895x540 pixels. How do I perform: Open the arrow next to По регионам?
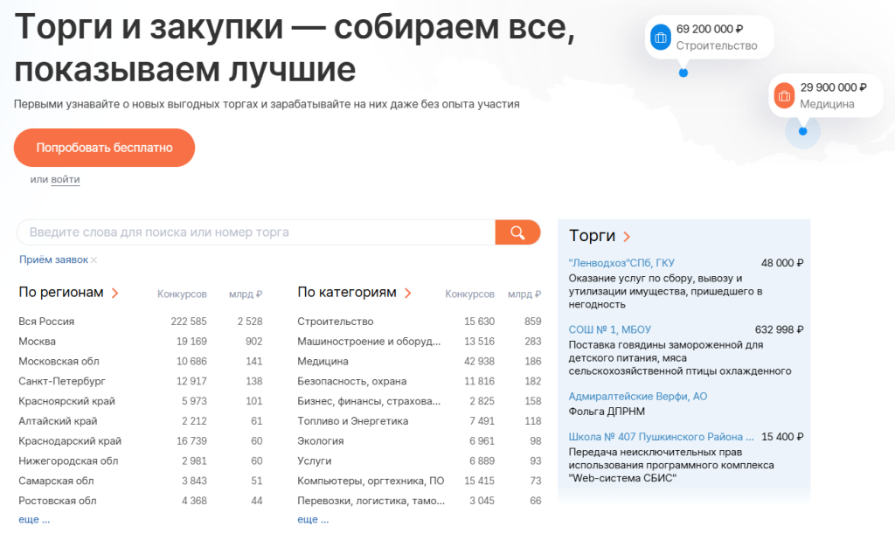coord(115,293)
